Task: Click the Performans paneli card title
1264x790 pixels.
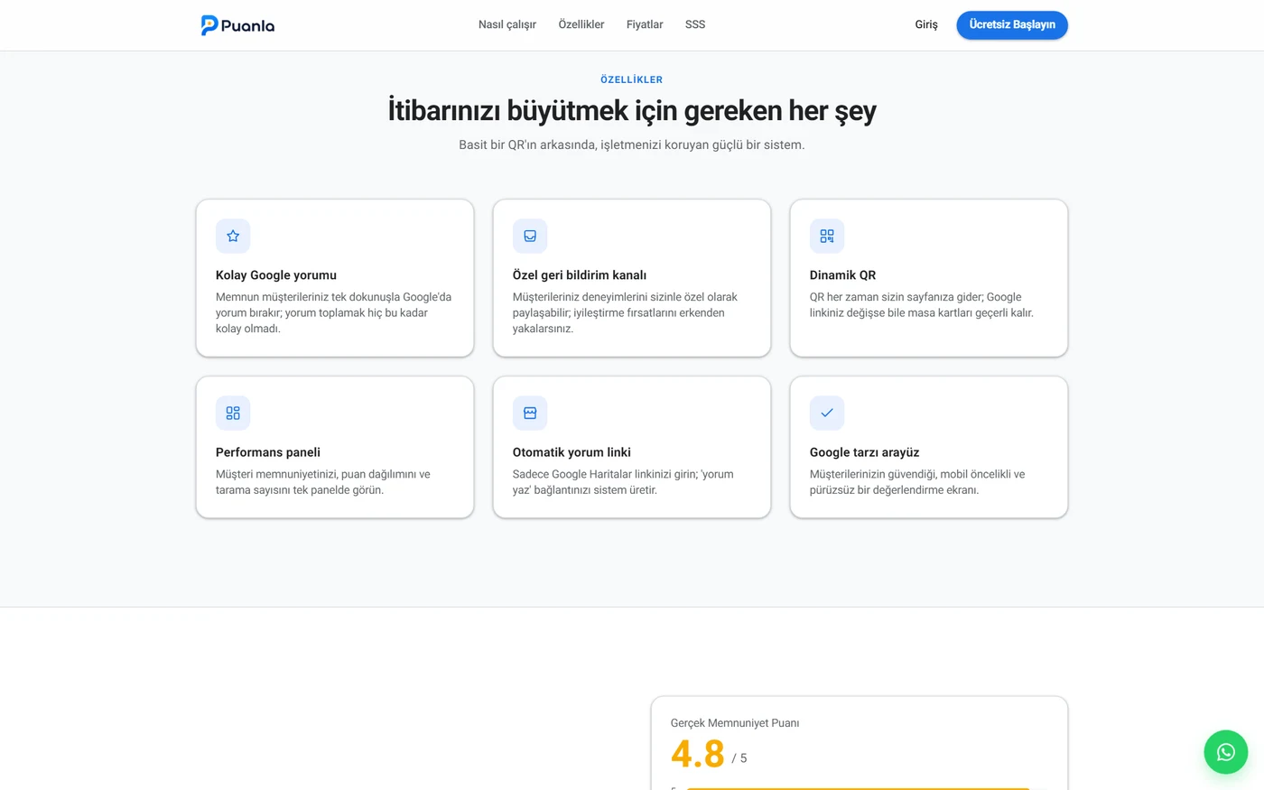Action: pos(268,452)
